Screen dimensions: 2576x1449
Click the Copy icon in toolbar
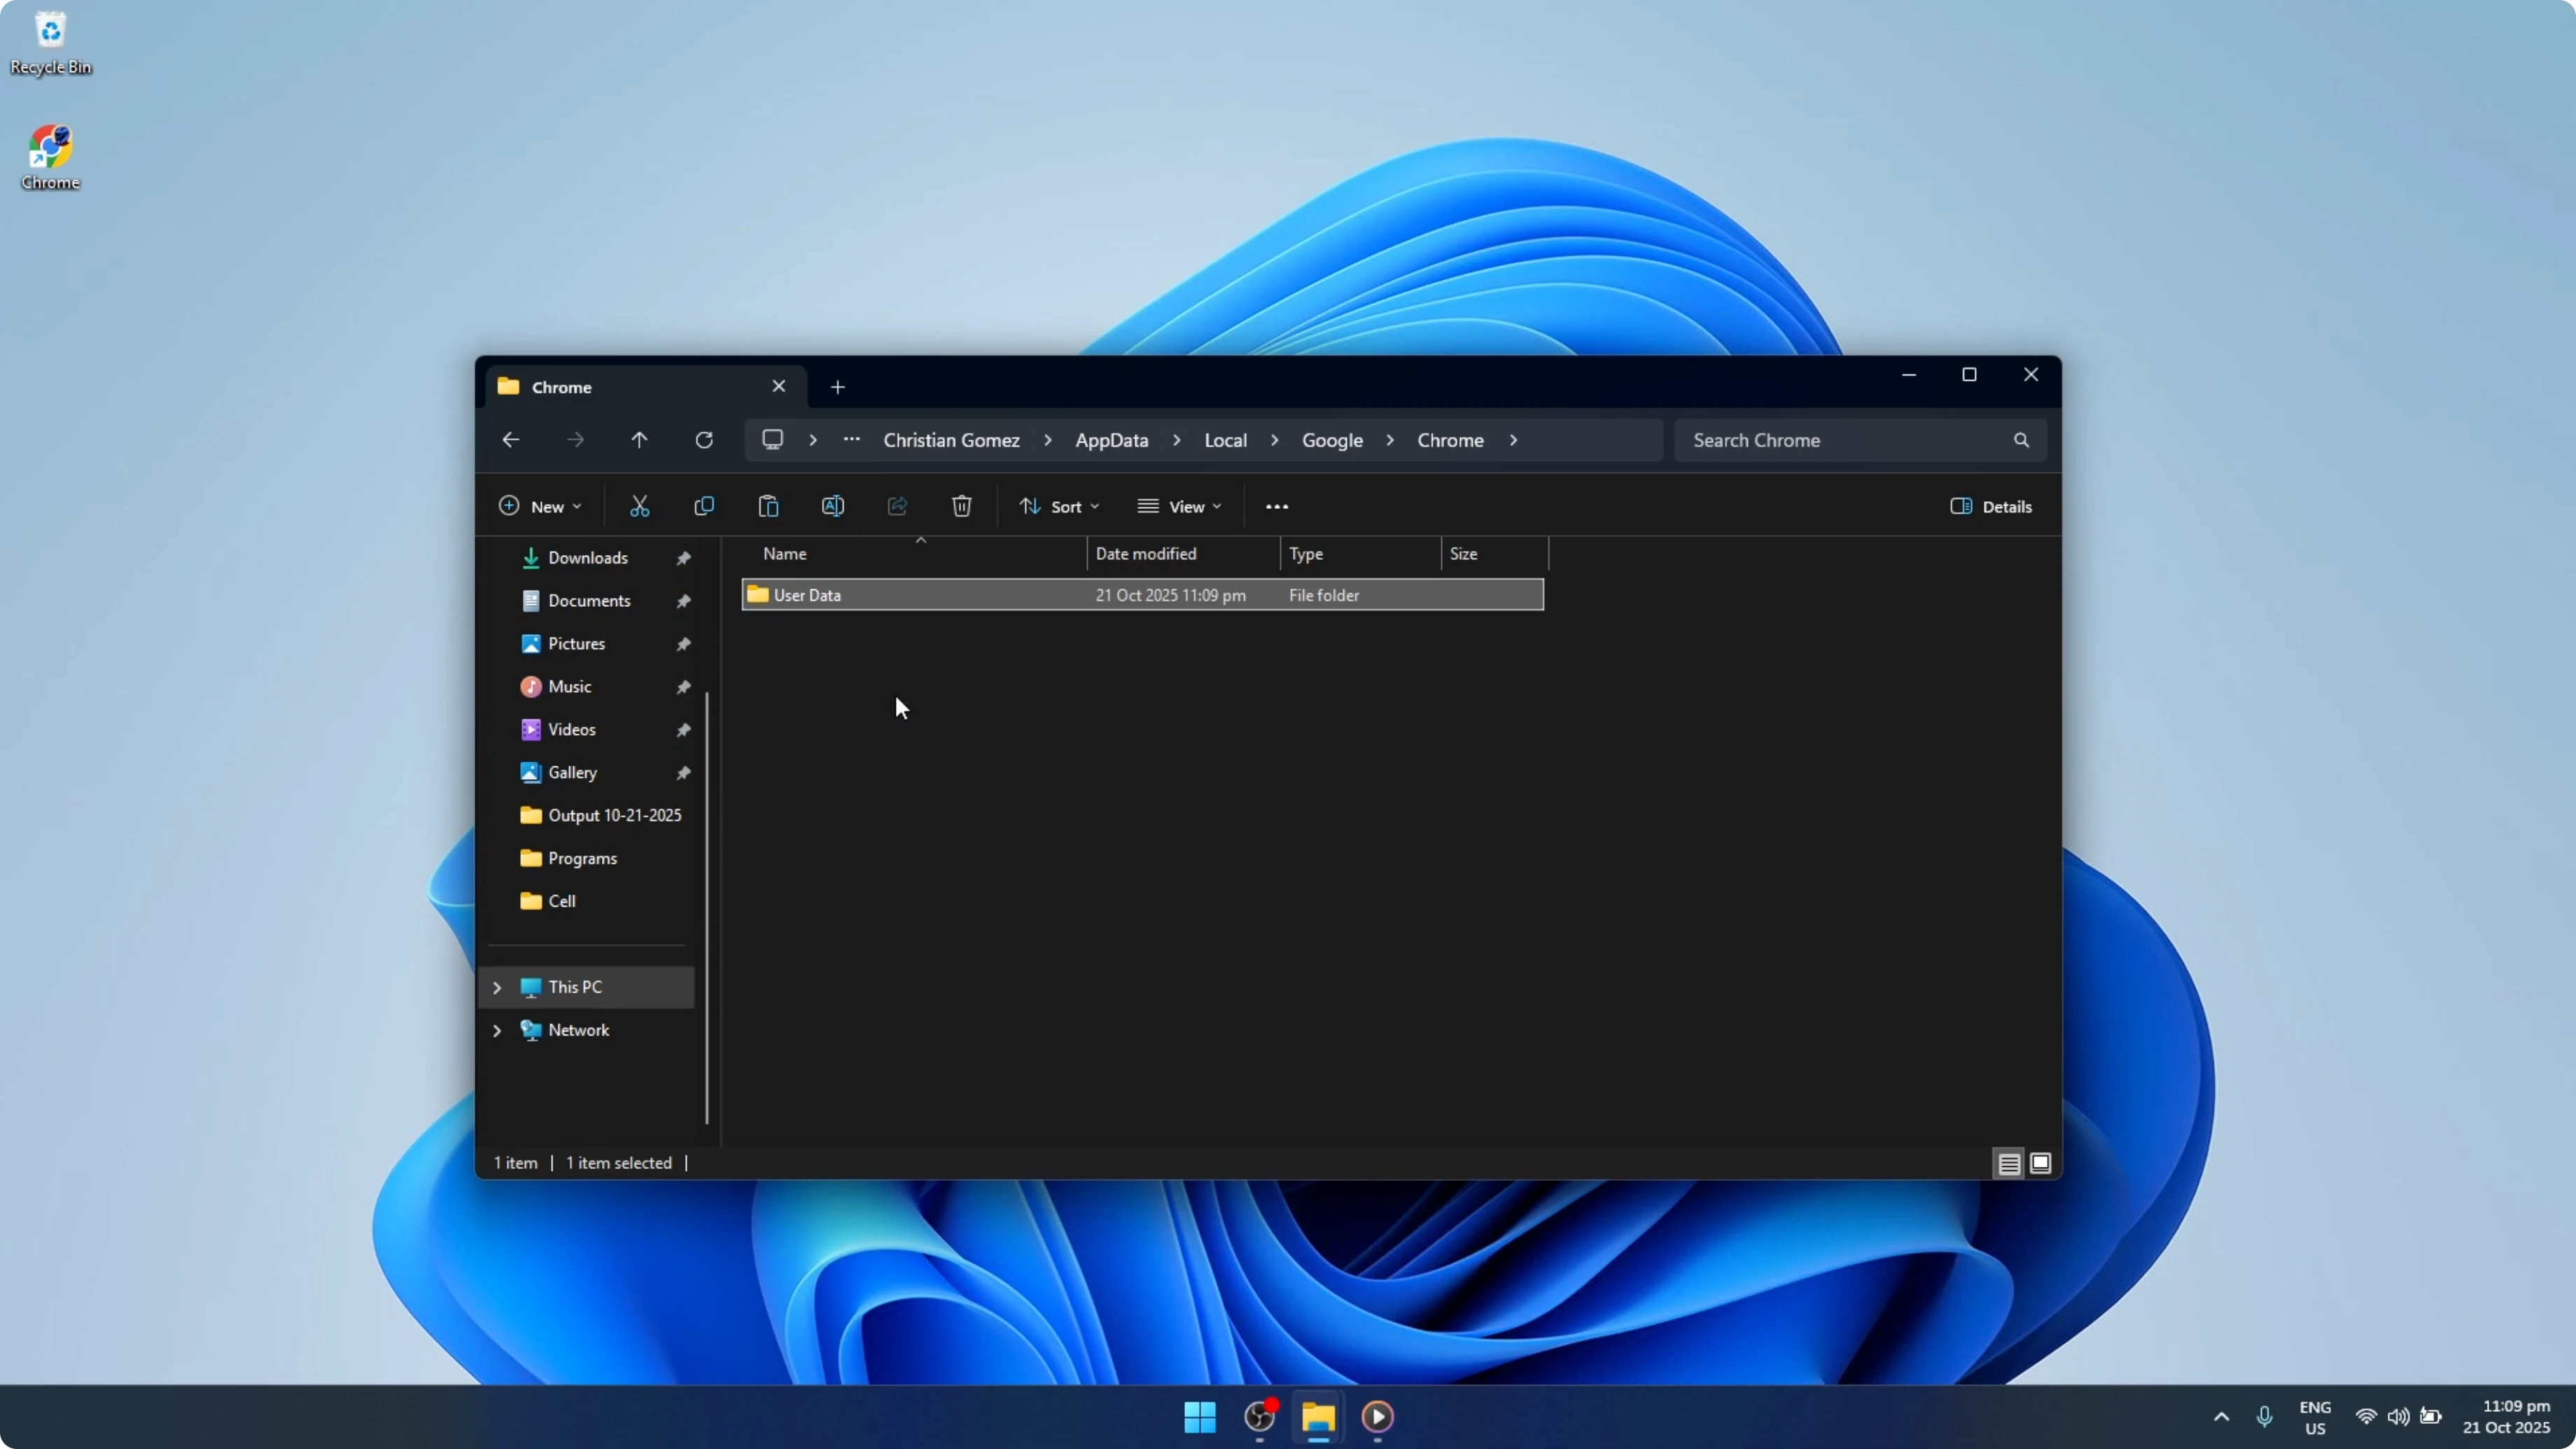704,506
